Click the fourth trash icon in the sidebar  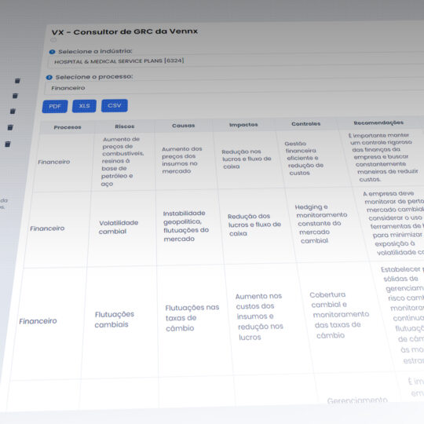coord(10,127)
